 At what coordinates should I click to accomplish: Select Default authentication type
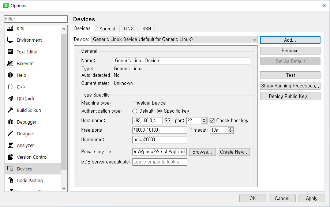tap(135, 111)
